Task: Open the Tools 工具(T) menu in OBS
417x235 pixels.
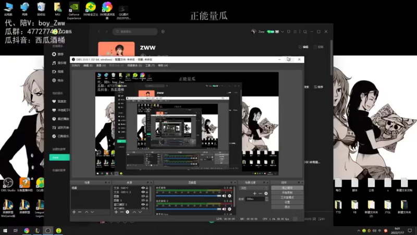Action: coord(150,66)
